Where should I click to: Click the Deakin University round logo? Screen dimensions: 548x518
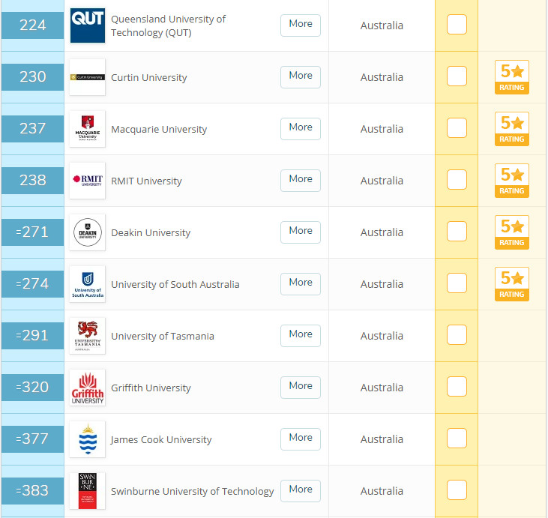pyautogui.click(x=88, y=232)
